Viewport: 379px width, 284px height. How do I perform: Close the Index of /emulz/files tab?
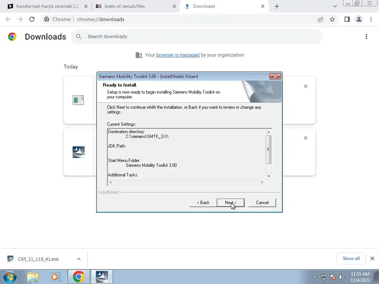coord(174,6)
